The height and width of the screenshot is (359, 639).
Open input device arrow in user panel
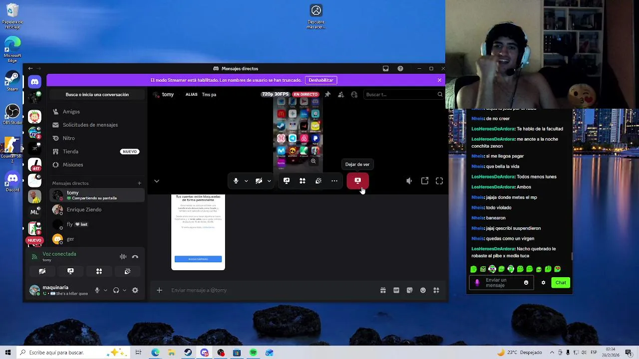pos(105,290)
